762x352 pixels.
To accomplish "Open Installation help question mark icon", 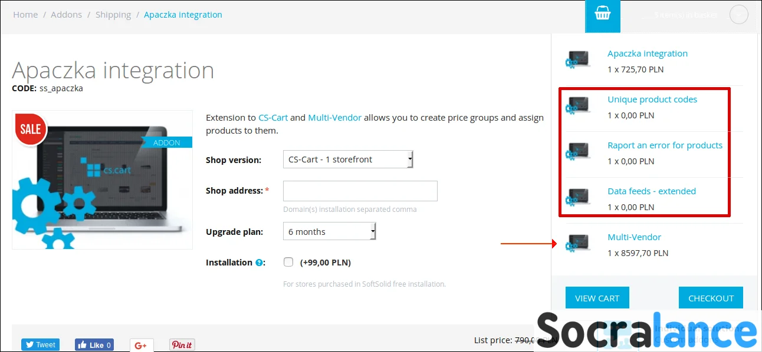I will point(259,263).
